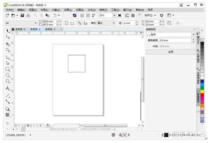211x143 pixels.
Task: Click the New document icon
Action: tap(7, 15)
